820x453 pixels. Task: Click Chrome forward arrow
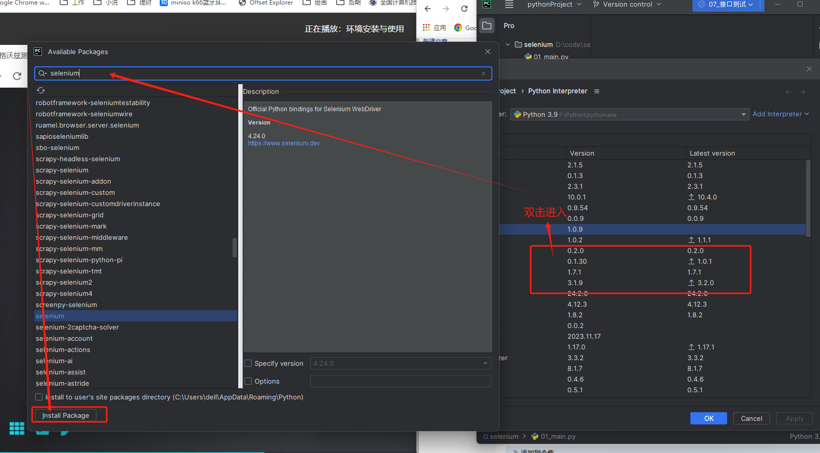pyautogui.click(x=446, y=9)
